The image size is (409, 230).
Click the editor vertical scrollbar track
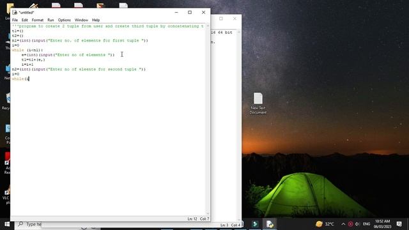point(208,120)
